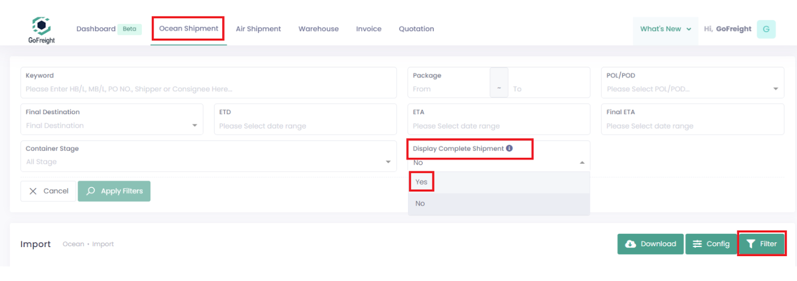797x281 pixels.
Task: Click the user avatar G icon
Action: click(x=766, y=29)
